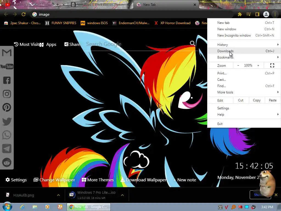Open FUNNY SNIPPIES bookmark
Image resolution: width=281 pixels, height=211 pixels.
61,23
